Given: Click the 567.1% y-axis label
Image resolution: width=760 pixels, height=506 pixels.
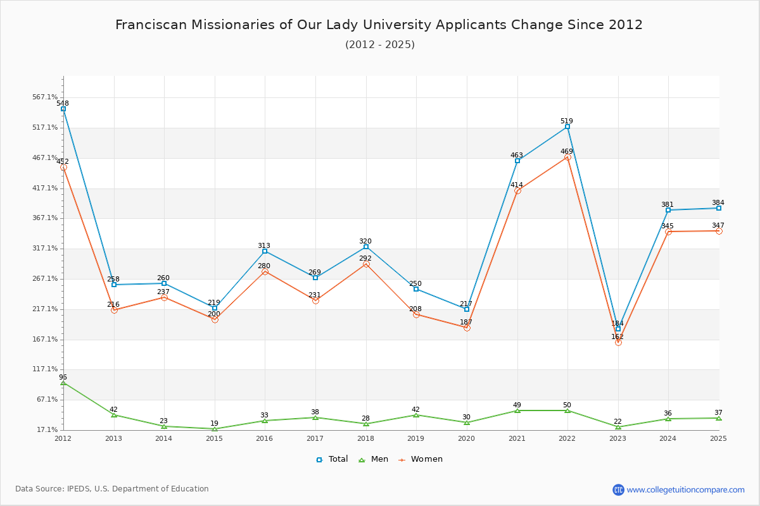Looking at the screenshot, I should (46, 97).
